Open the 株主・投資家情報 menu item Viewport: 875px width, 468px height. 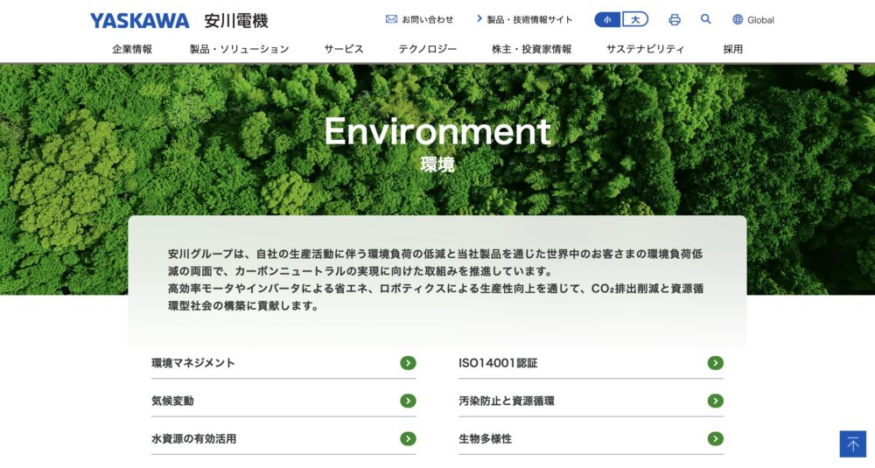pyautogui.click(x=531, y=49)
